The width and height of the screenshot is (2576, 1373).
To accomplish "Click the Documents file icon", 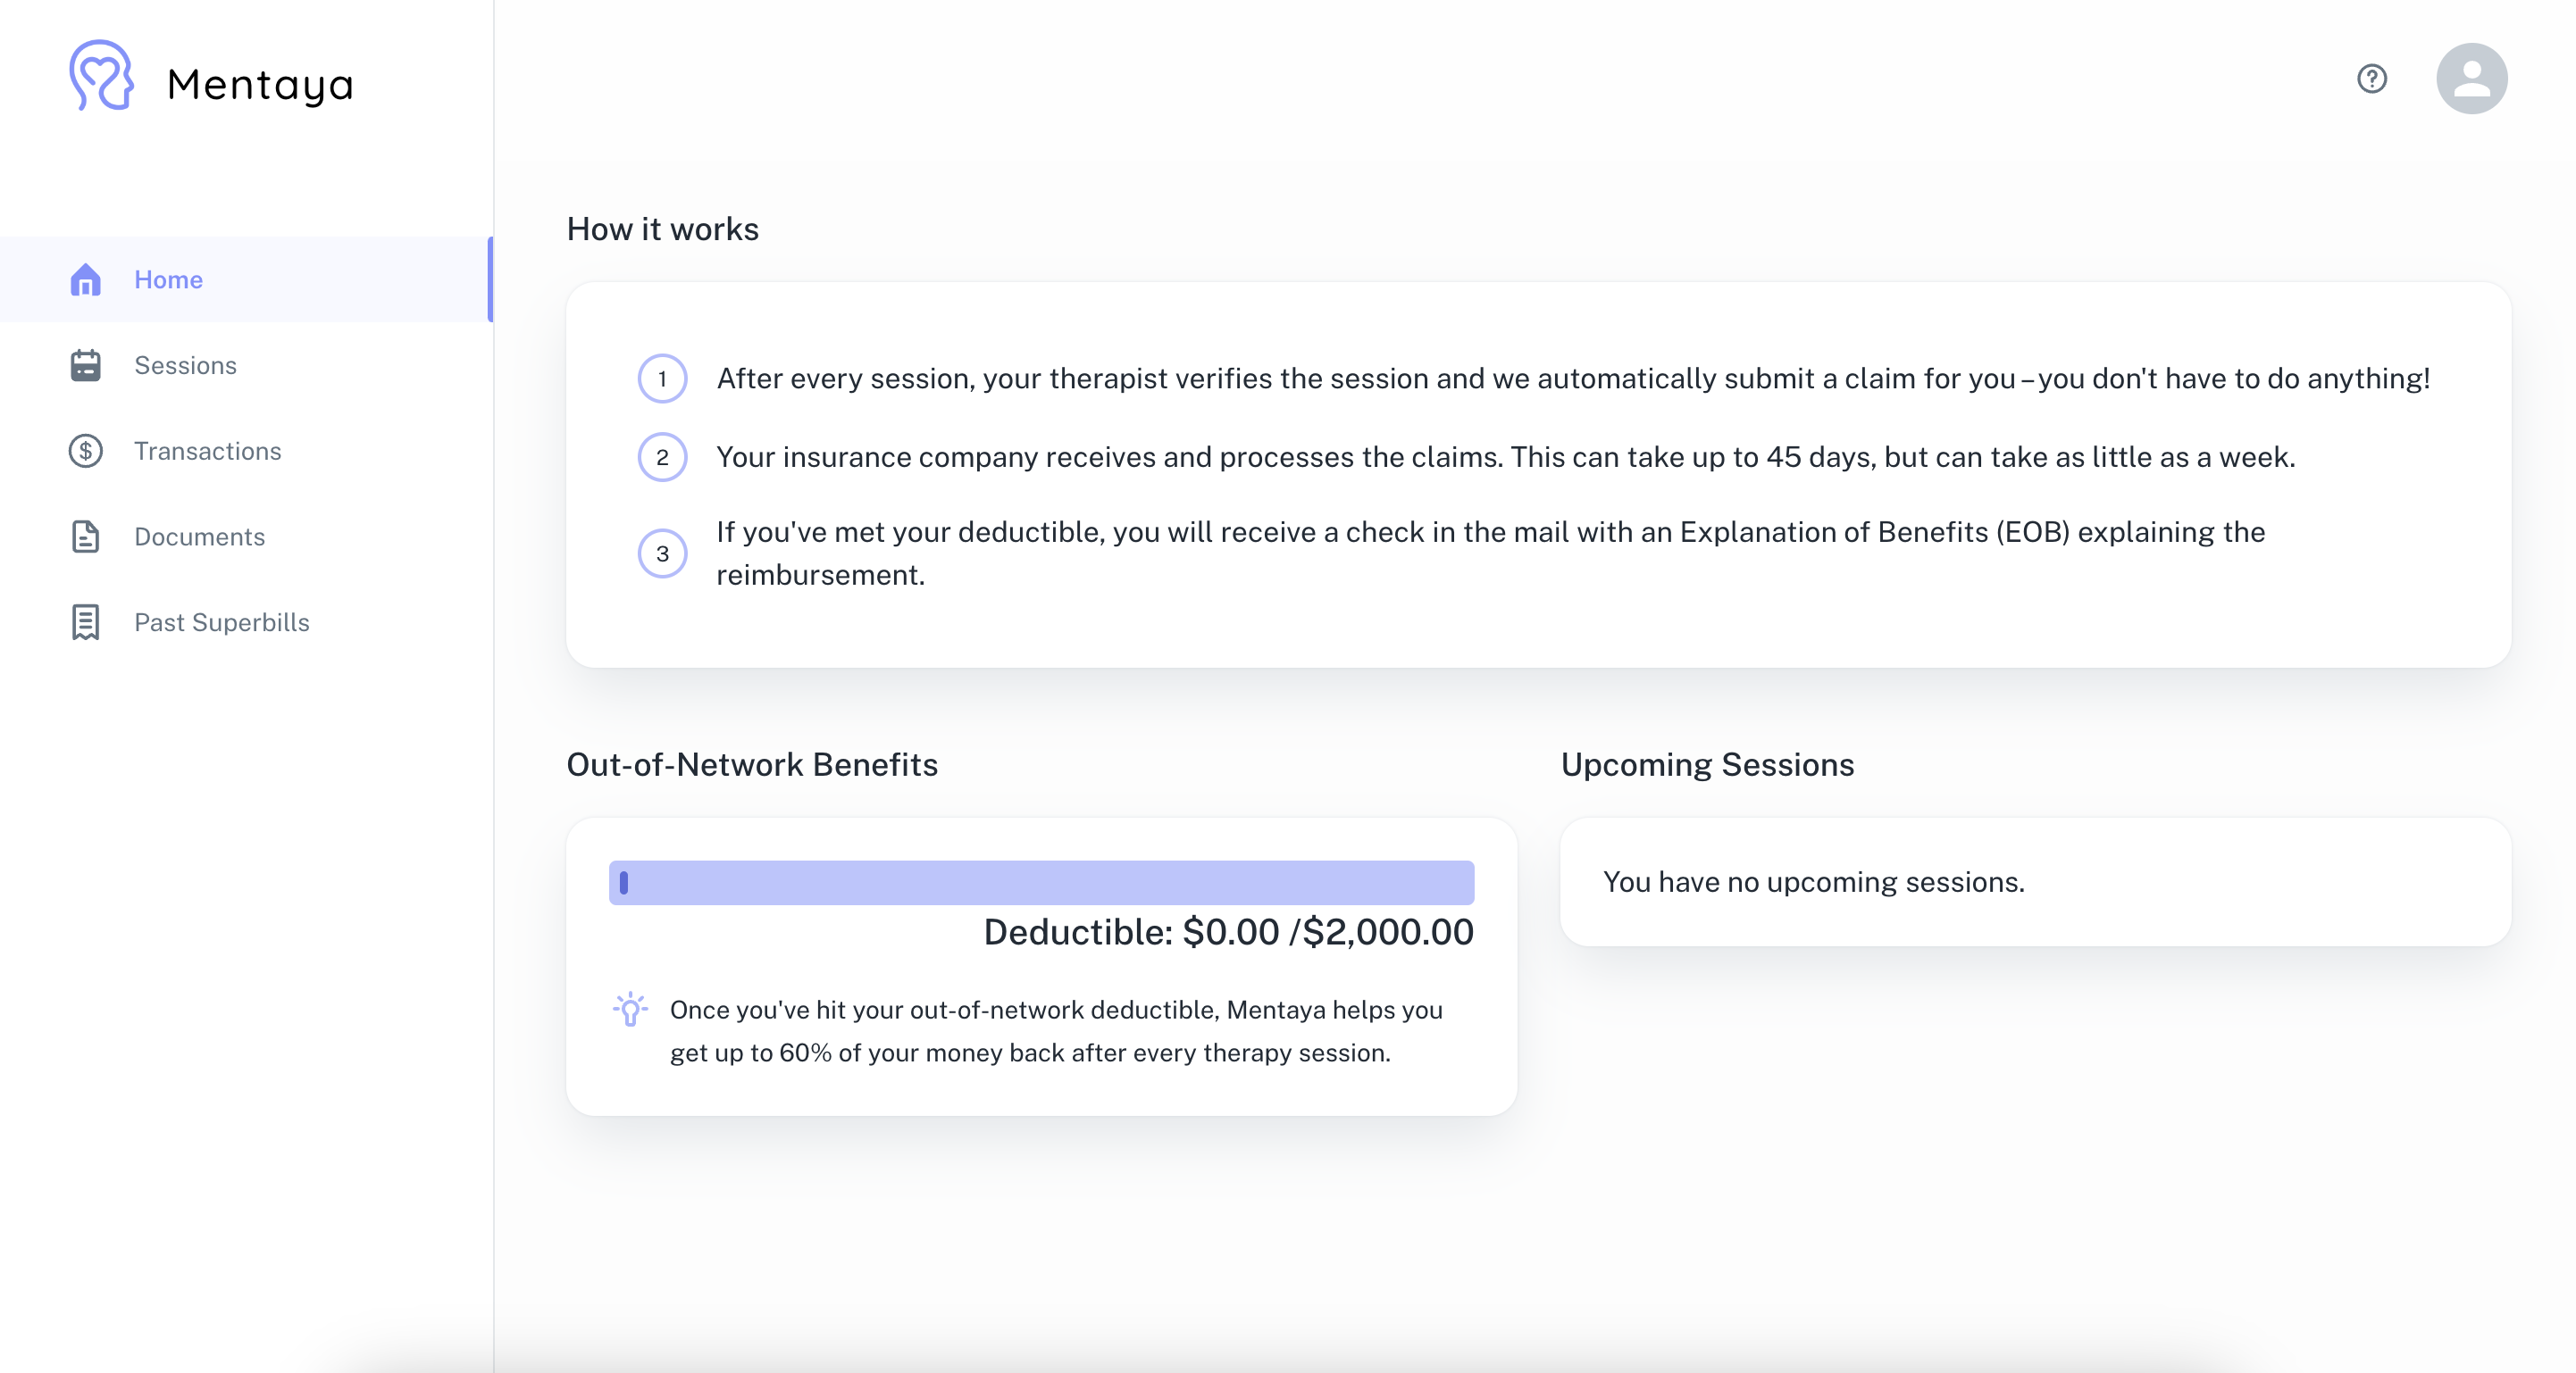I will click(x=86, y=537).
